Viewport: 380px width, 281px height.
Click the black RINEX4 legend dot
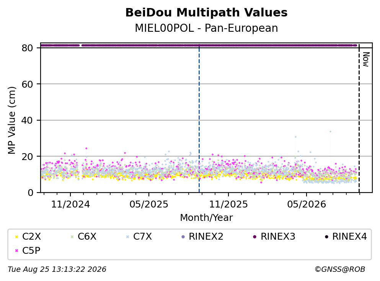326,237
